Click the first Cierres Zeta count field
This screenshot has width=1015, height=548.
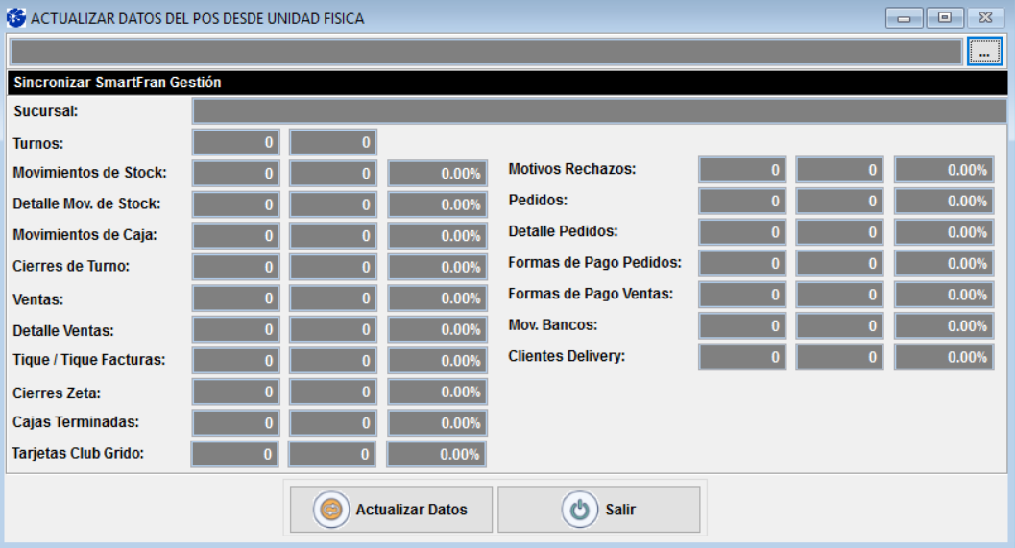tap(236, 393)
